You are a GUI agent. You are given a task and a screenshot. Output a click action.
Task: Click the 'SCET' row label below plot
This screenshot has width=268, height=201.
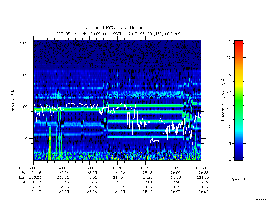pyautogui.click(x=21, y=168)
